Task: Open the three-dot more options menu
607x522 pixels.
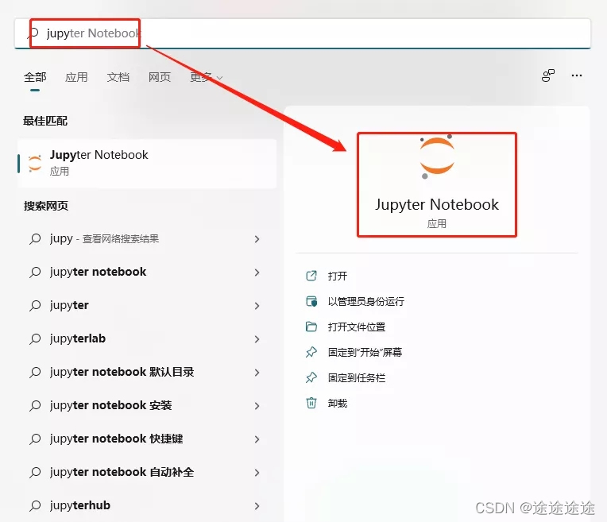Action: [577, 75]
